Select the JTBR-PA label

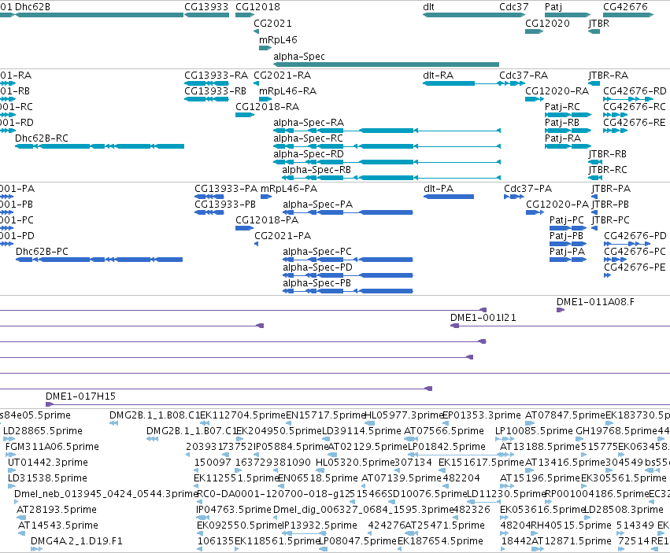(x=611, y=189)
